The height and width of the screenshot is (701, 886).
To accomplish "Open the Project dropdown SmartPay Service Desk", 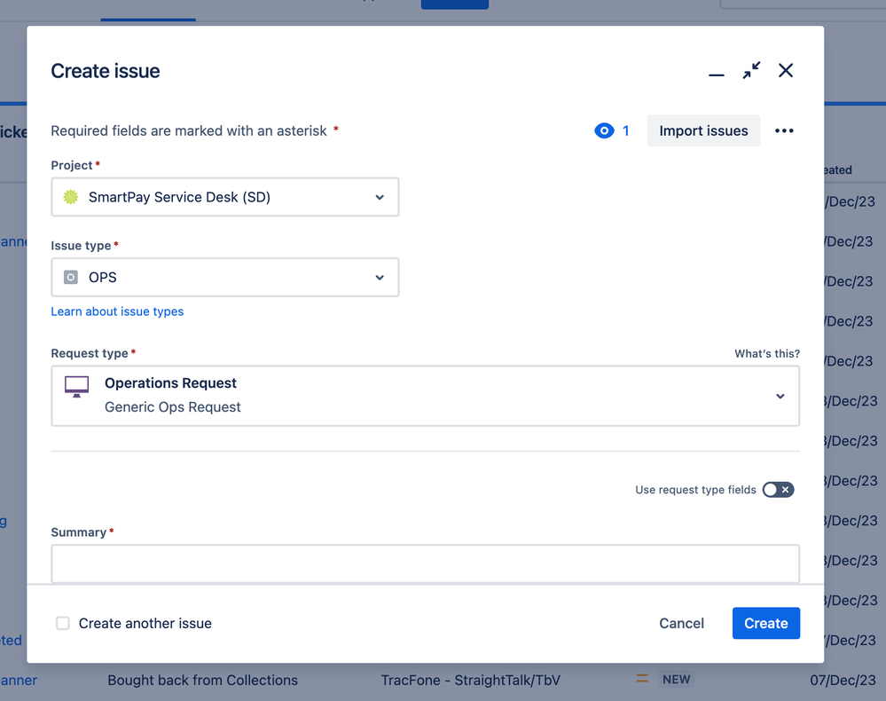I will (x=225, y=197).
